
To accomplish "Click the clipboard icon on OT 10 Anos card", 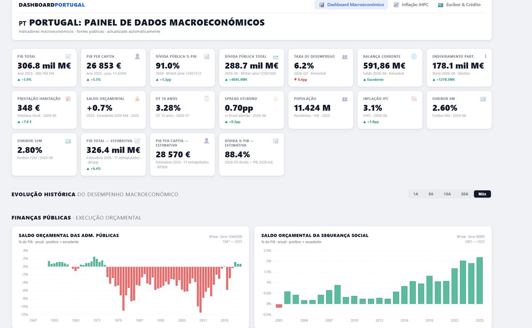I will tap(207, 98).
